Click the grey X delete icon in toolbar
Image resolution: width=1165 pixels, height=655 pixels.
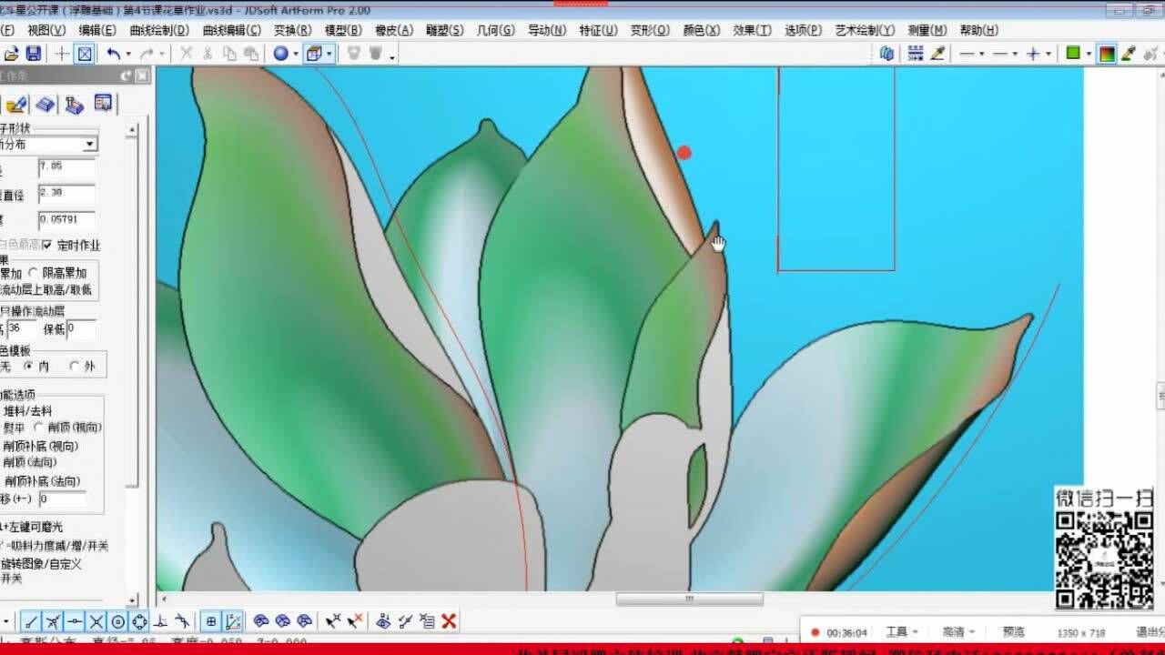tap(187, 54)
